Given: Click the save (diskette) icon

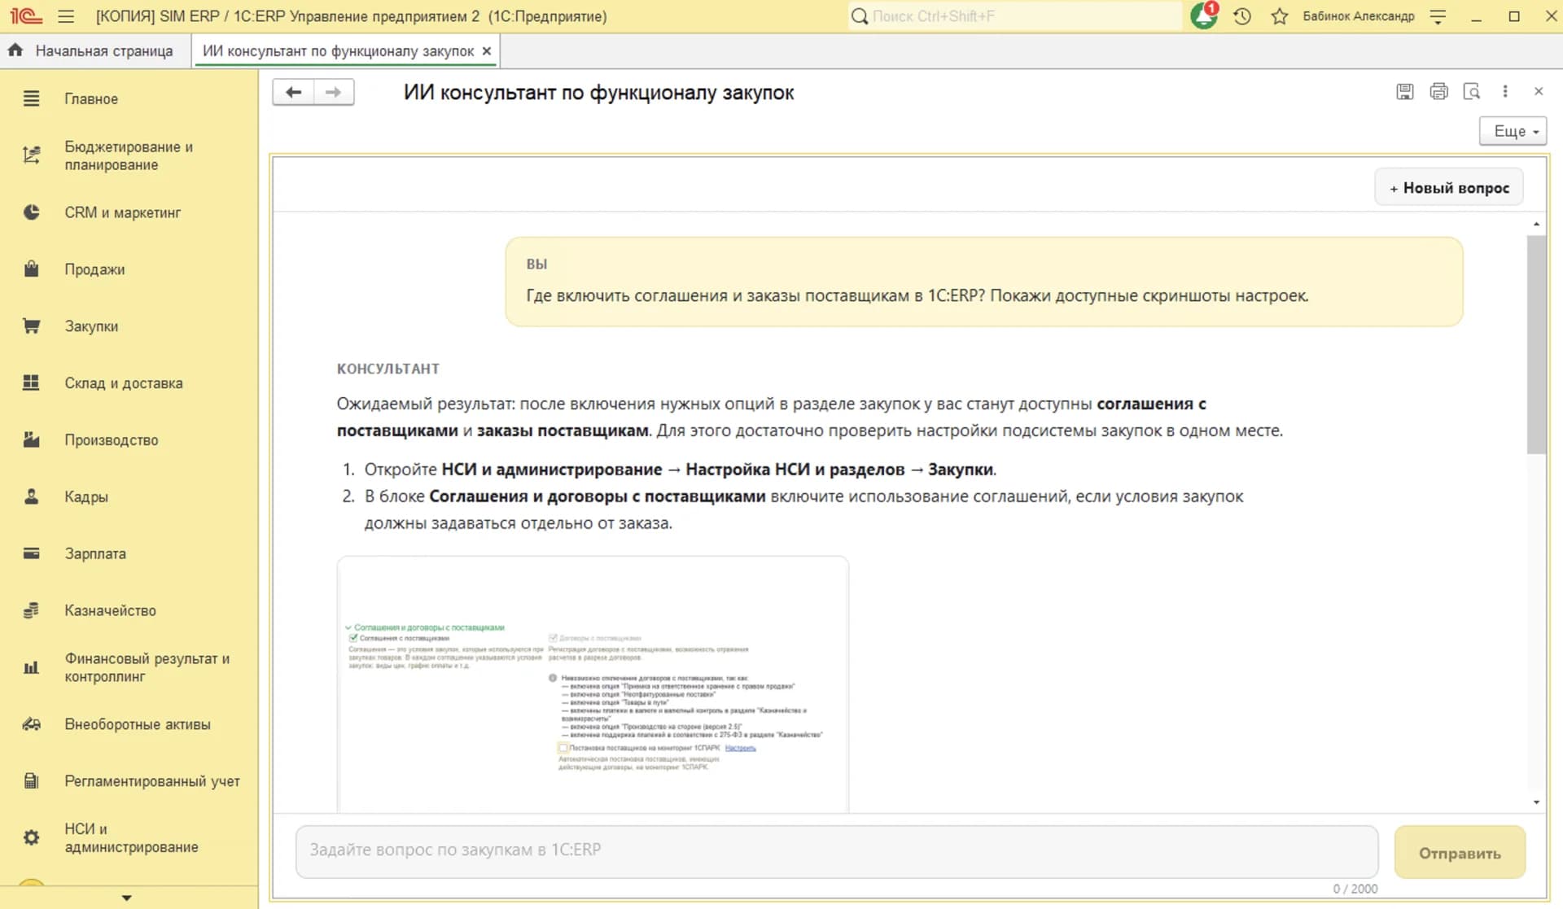Looking at the screenshot, I should (1405, 91).
